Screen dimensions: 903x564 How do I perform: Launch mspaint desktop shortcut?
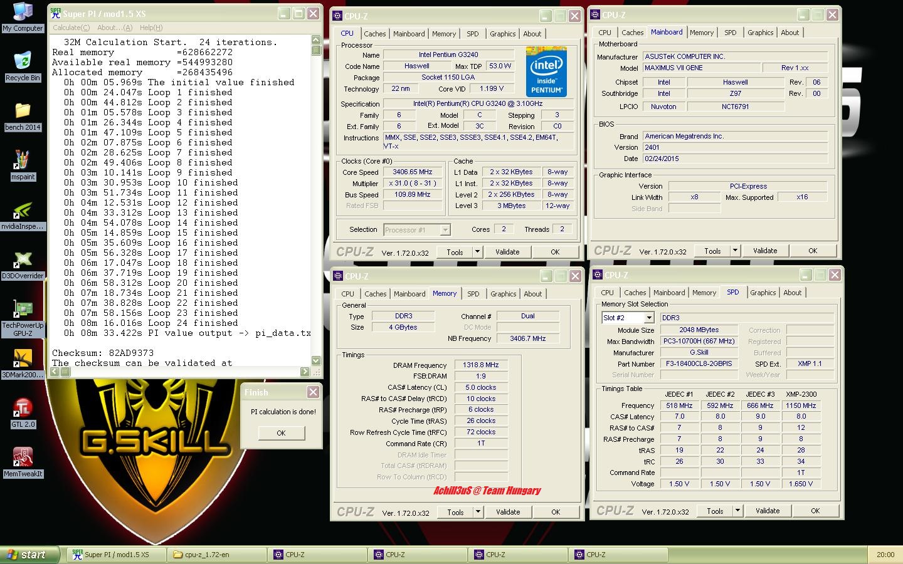point(23,165)
